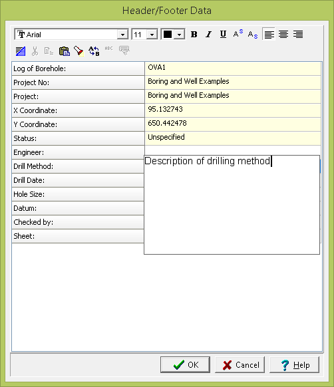Click the paste clipboard icon

coord(65,51)
